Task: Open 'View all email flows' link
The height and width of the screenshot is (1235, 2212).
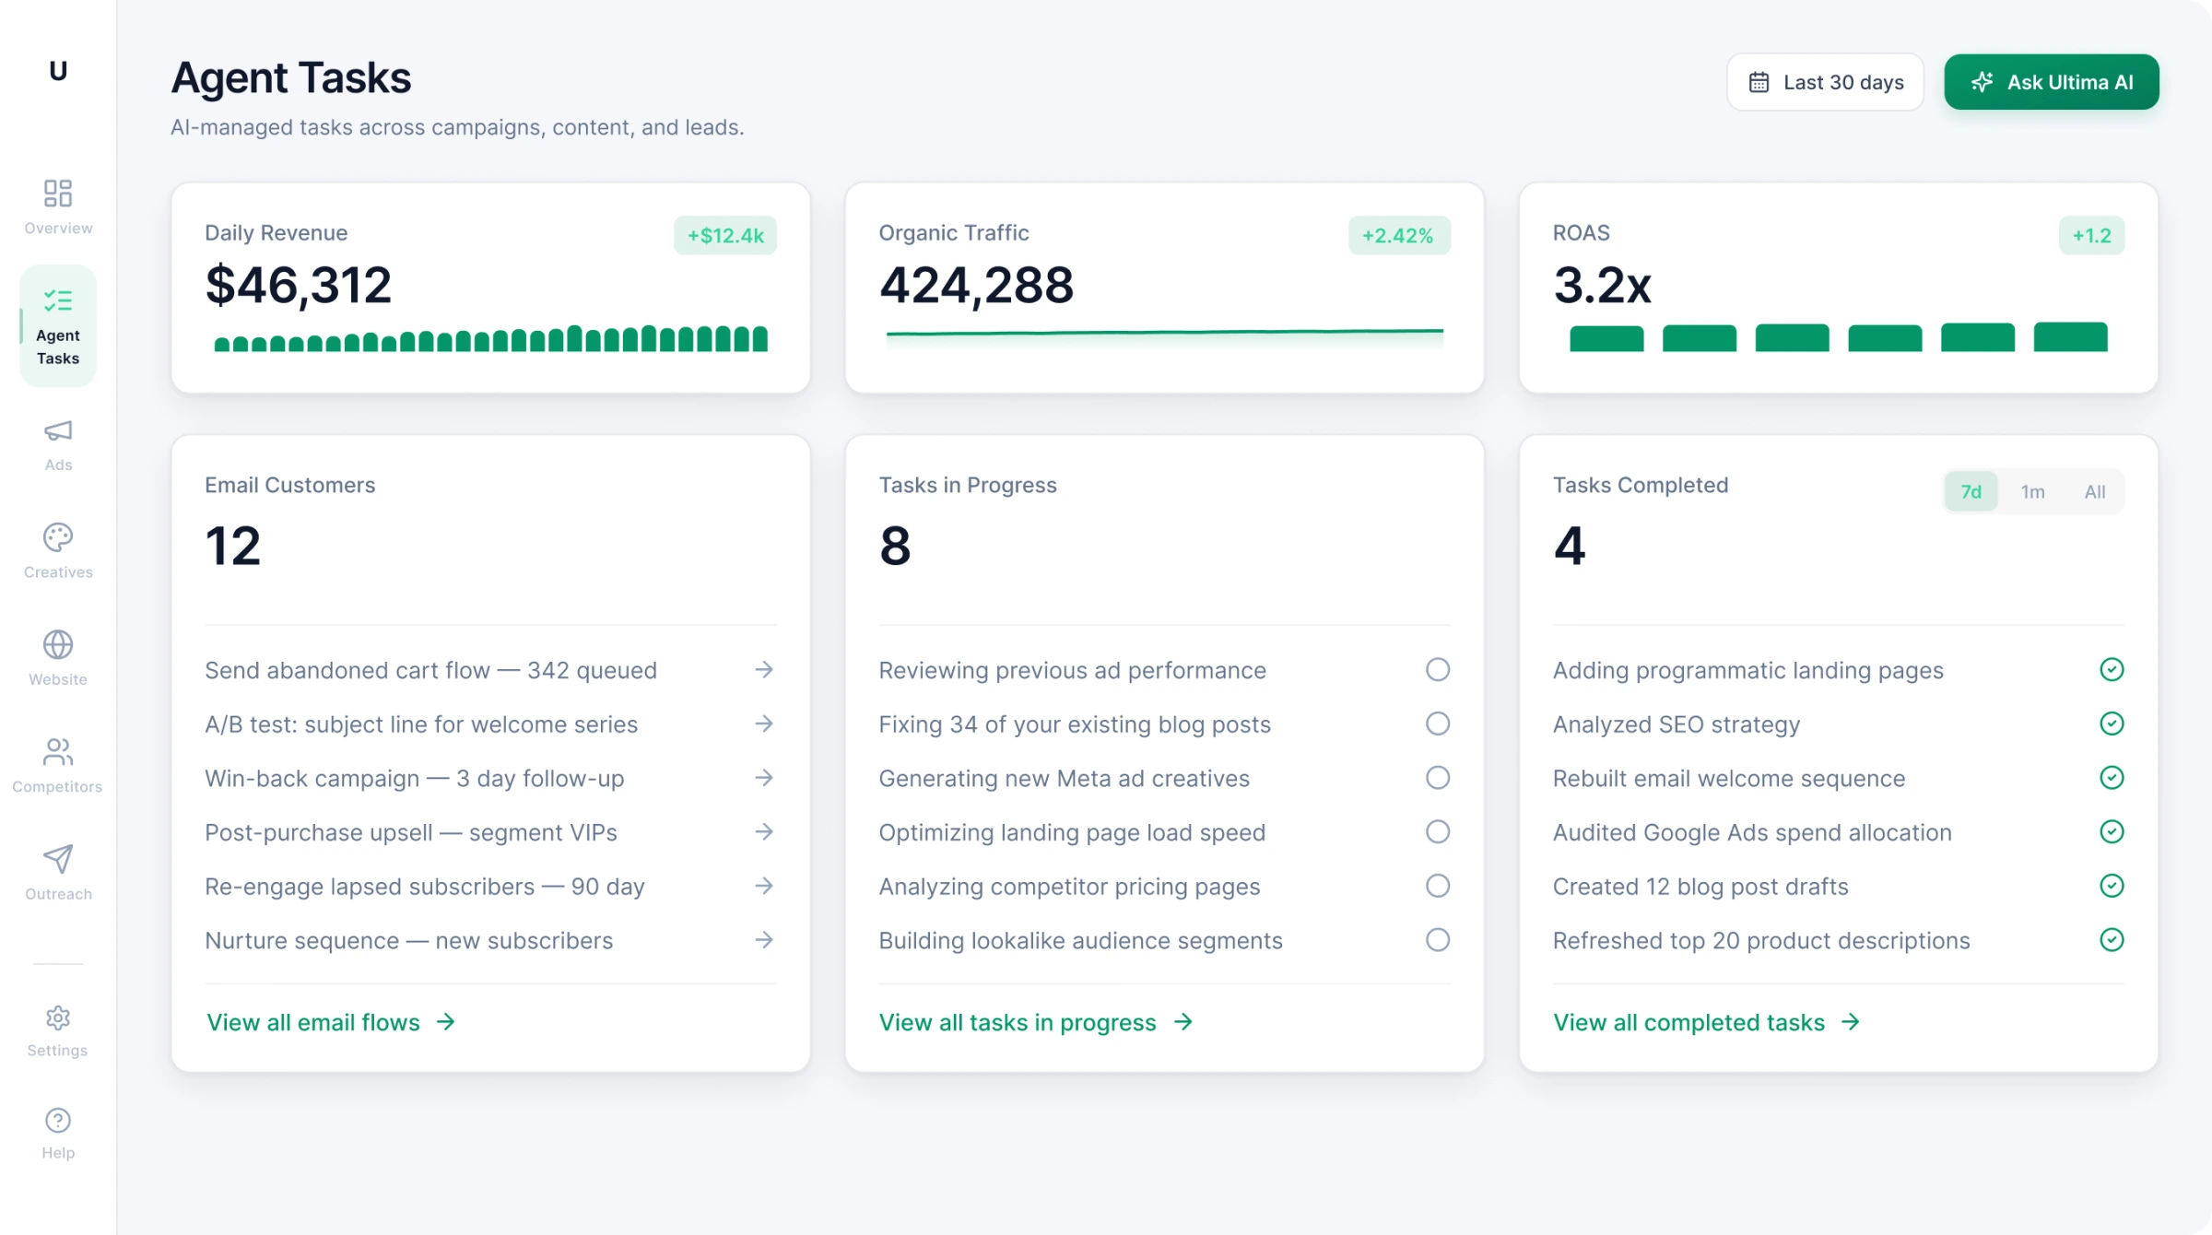Action: point(328,1022)
